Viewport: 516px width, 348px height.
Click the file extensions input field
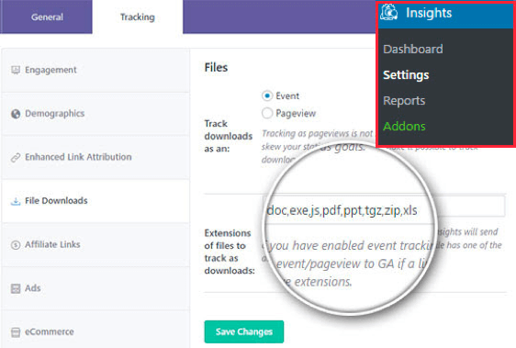point(384,207)
